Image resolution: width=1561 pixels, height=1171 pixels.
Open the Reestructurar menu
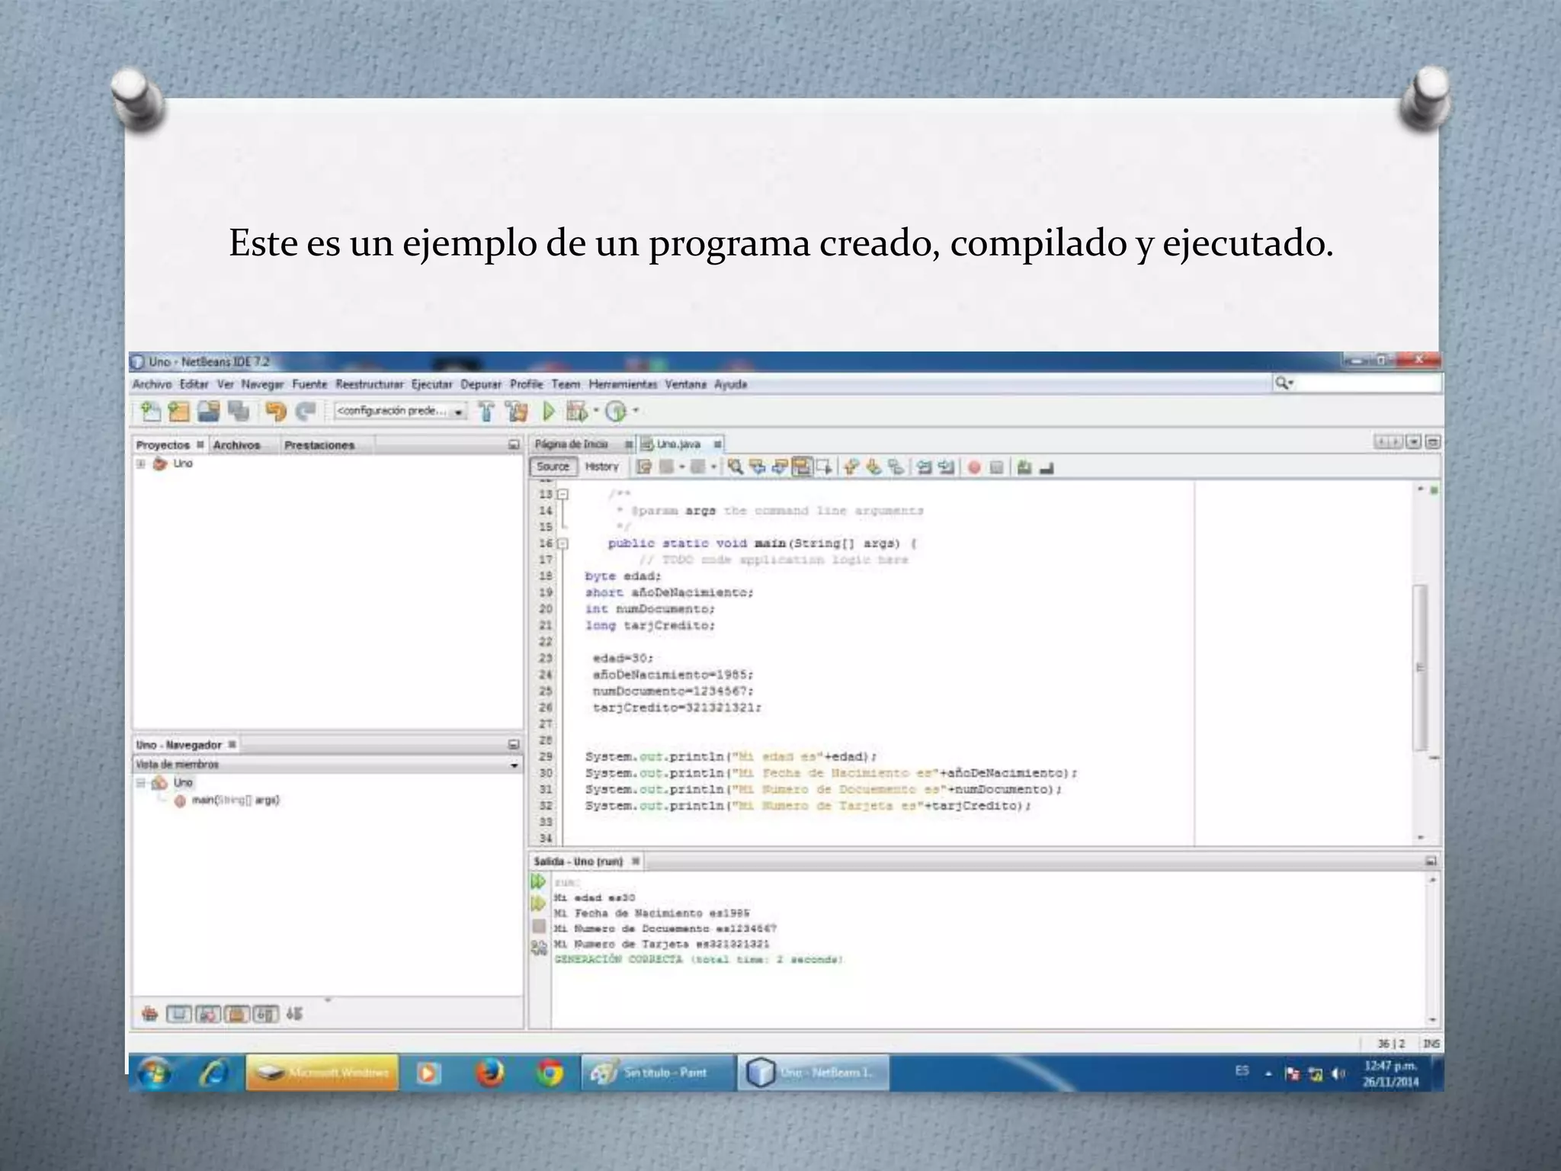coord(370,384)
